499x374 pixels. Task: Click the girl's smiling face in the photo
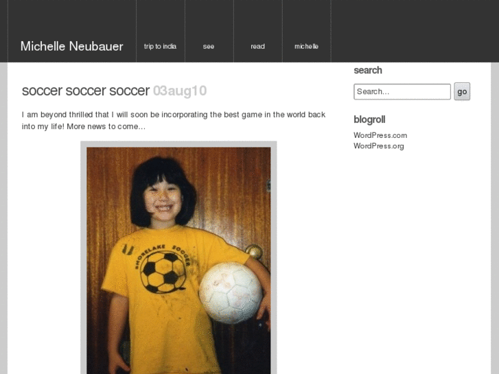coord(163,201)
